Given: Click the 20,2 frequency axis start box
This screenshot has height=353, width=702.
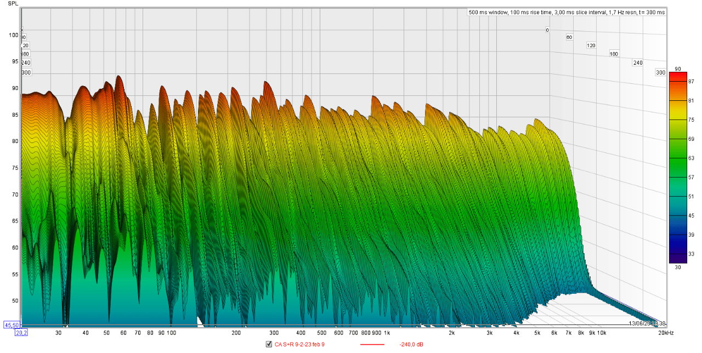Looking at the screenshot, I should pos(21,333).
